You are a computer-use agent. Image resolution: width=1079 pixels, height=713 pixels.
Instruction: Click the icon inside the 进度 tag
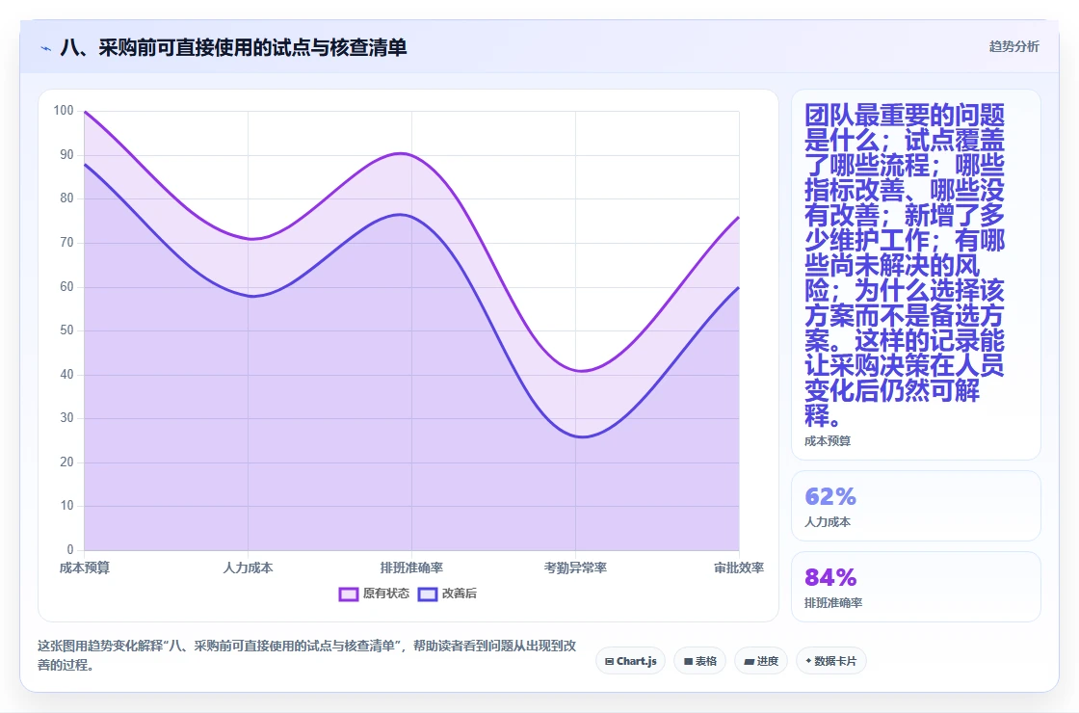(750, 661)
